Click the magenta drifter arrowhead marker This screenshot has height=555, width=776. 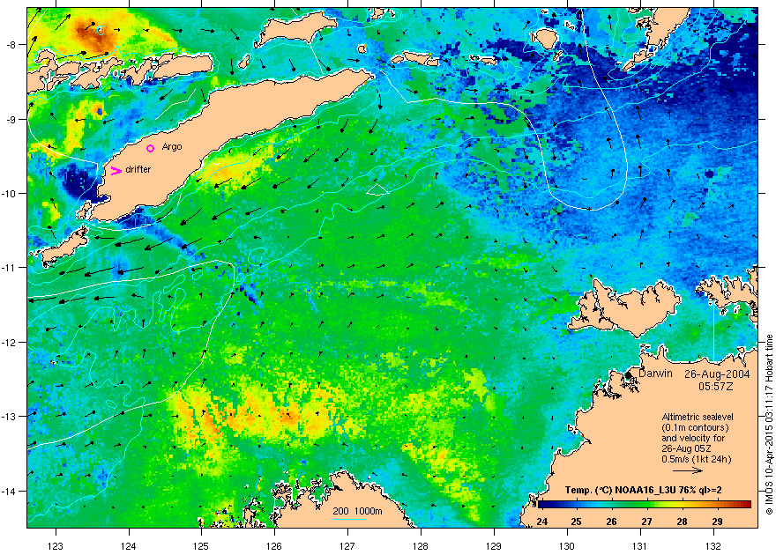point(116,171)
